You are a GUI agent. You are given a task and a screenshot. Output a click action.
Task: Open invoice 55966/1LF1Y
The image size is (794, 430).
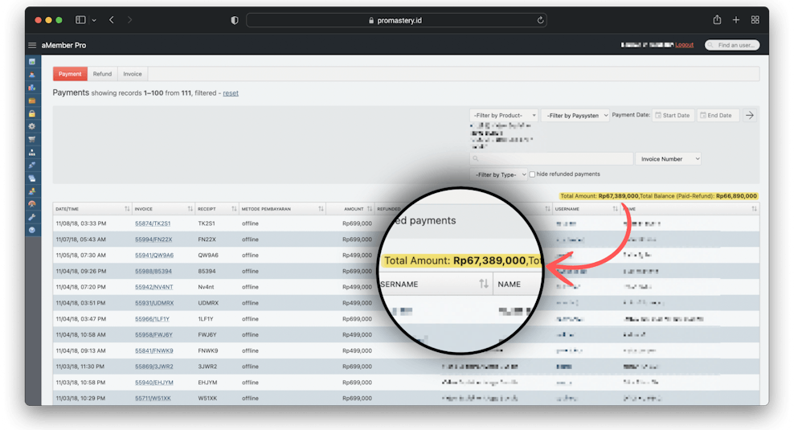pyautogui.click(x=152, y=319)
